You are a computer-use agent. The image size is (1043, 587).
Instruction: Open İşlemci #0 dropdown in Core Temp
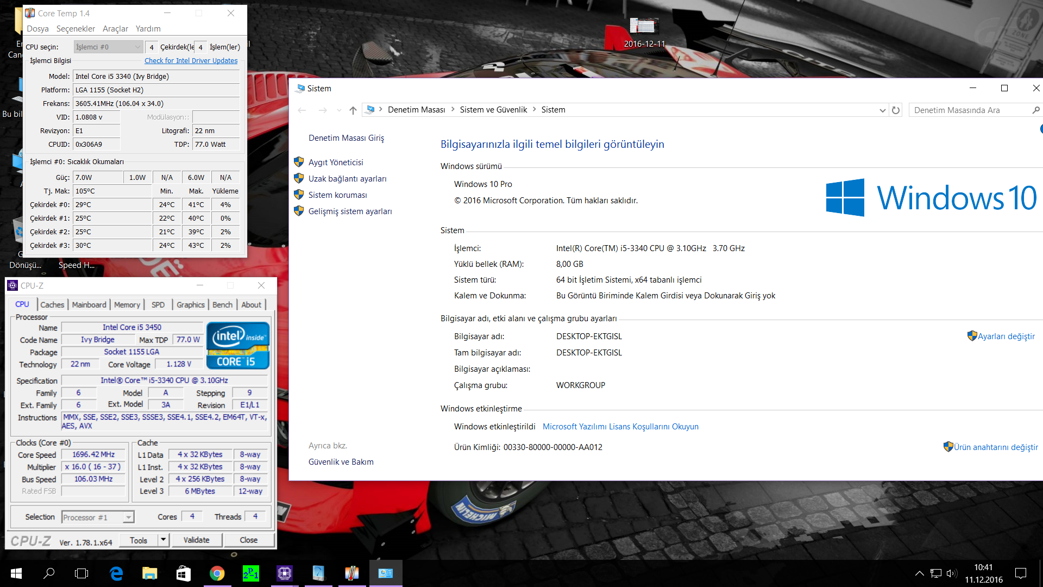108,47
